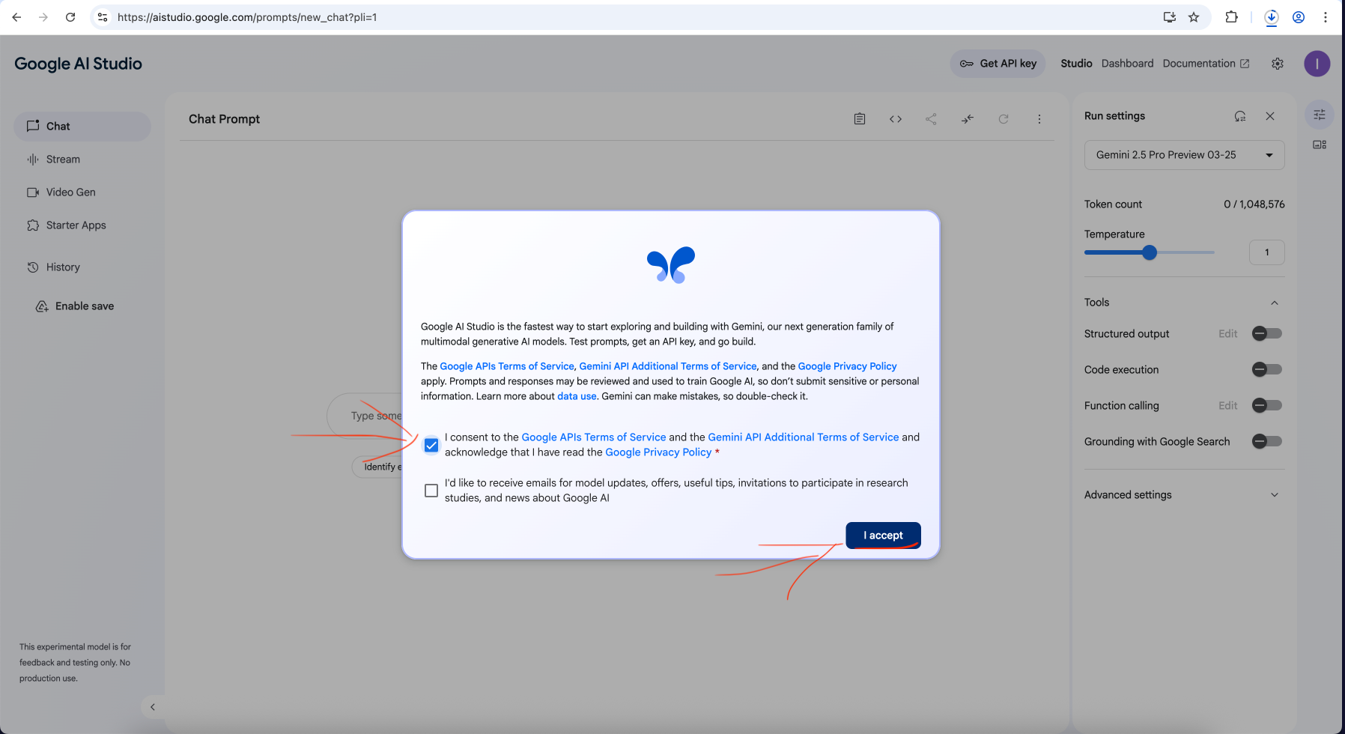Image resolution: width=1345 pixels, height=734 pixels.
Task: Open the data use link
Action: 577,396
